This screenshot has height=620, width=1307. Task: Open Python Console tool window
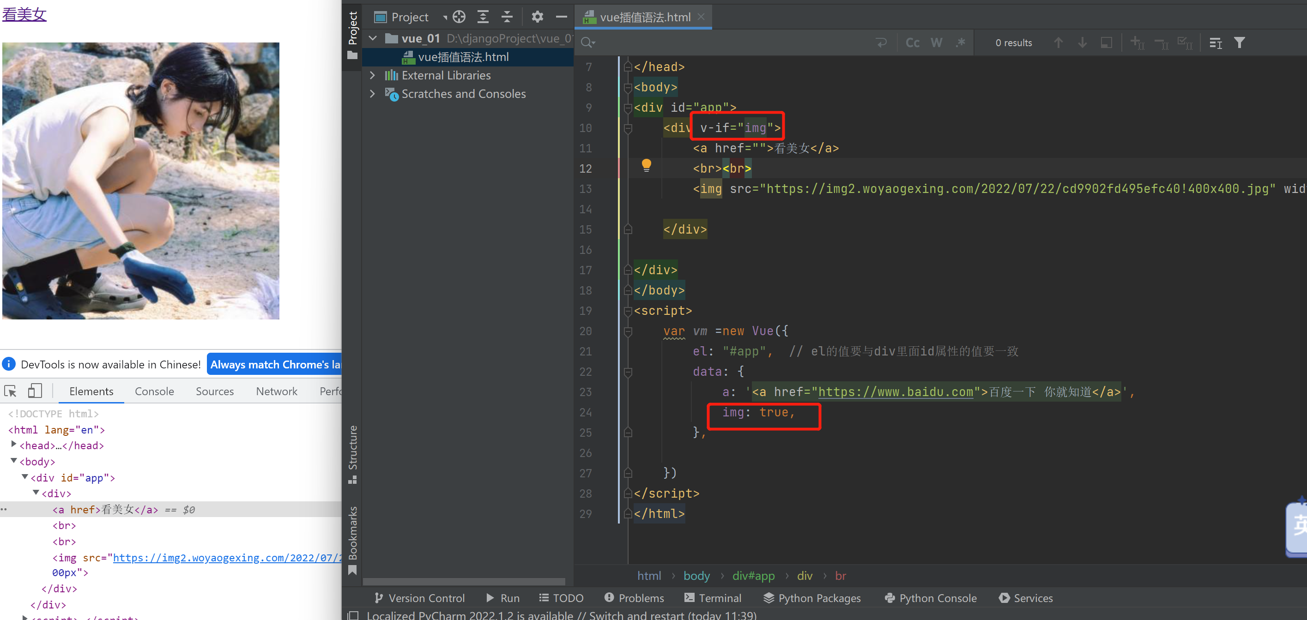931,598
